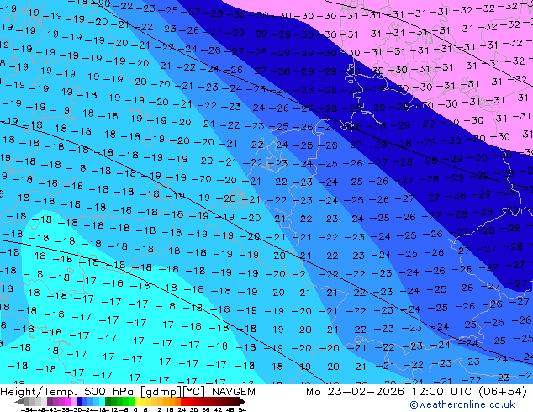Click the dark blue swatch in the color scale
533x412 pixels.
tap(79, 401)
